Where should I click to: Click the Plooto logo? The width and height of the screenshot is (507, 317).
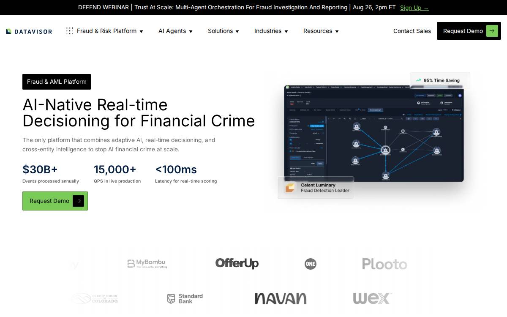(384, 264)
